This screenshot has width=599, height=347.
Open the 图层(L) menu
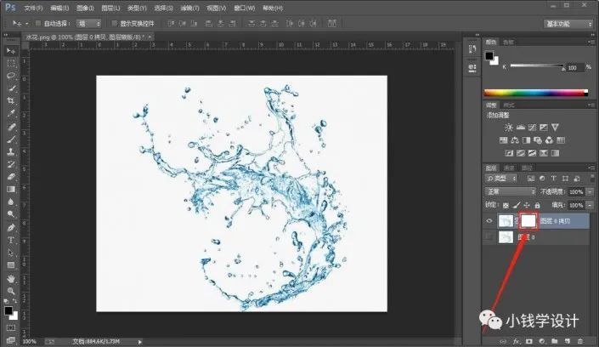[110, 8]
